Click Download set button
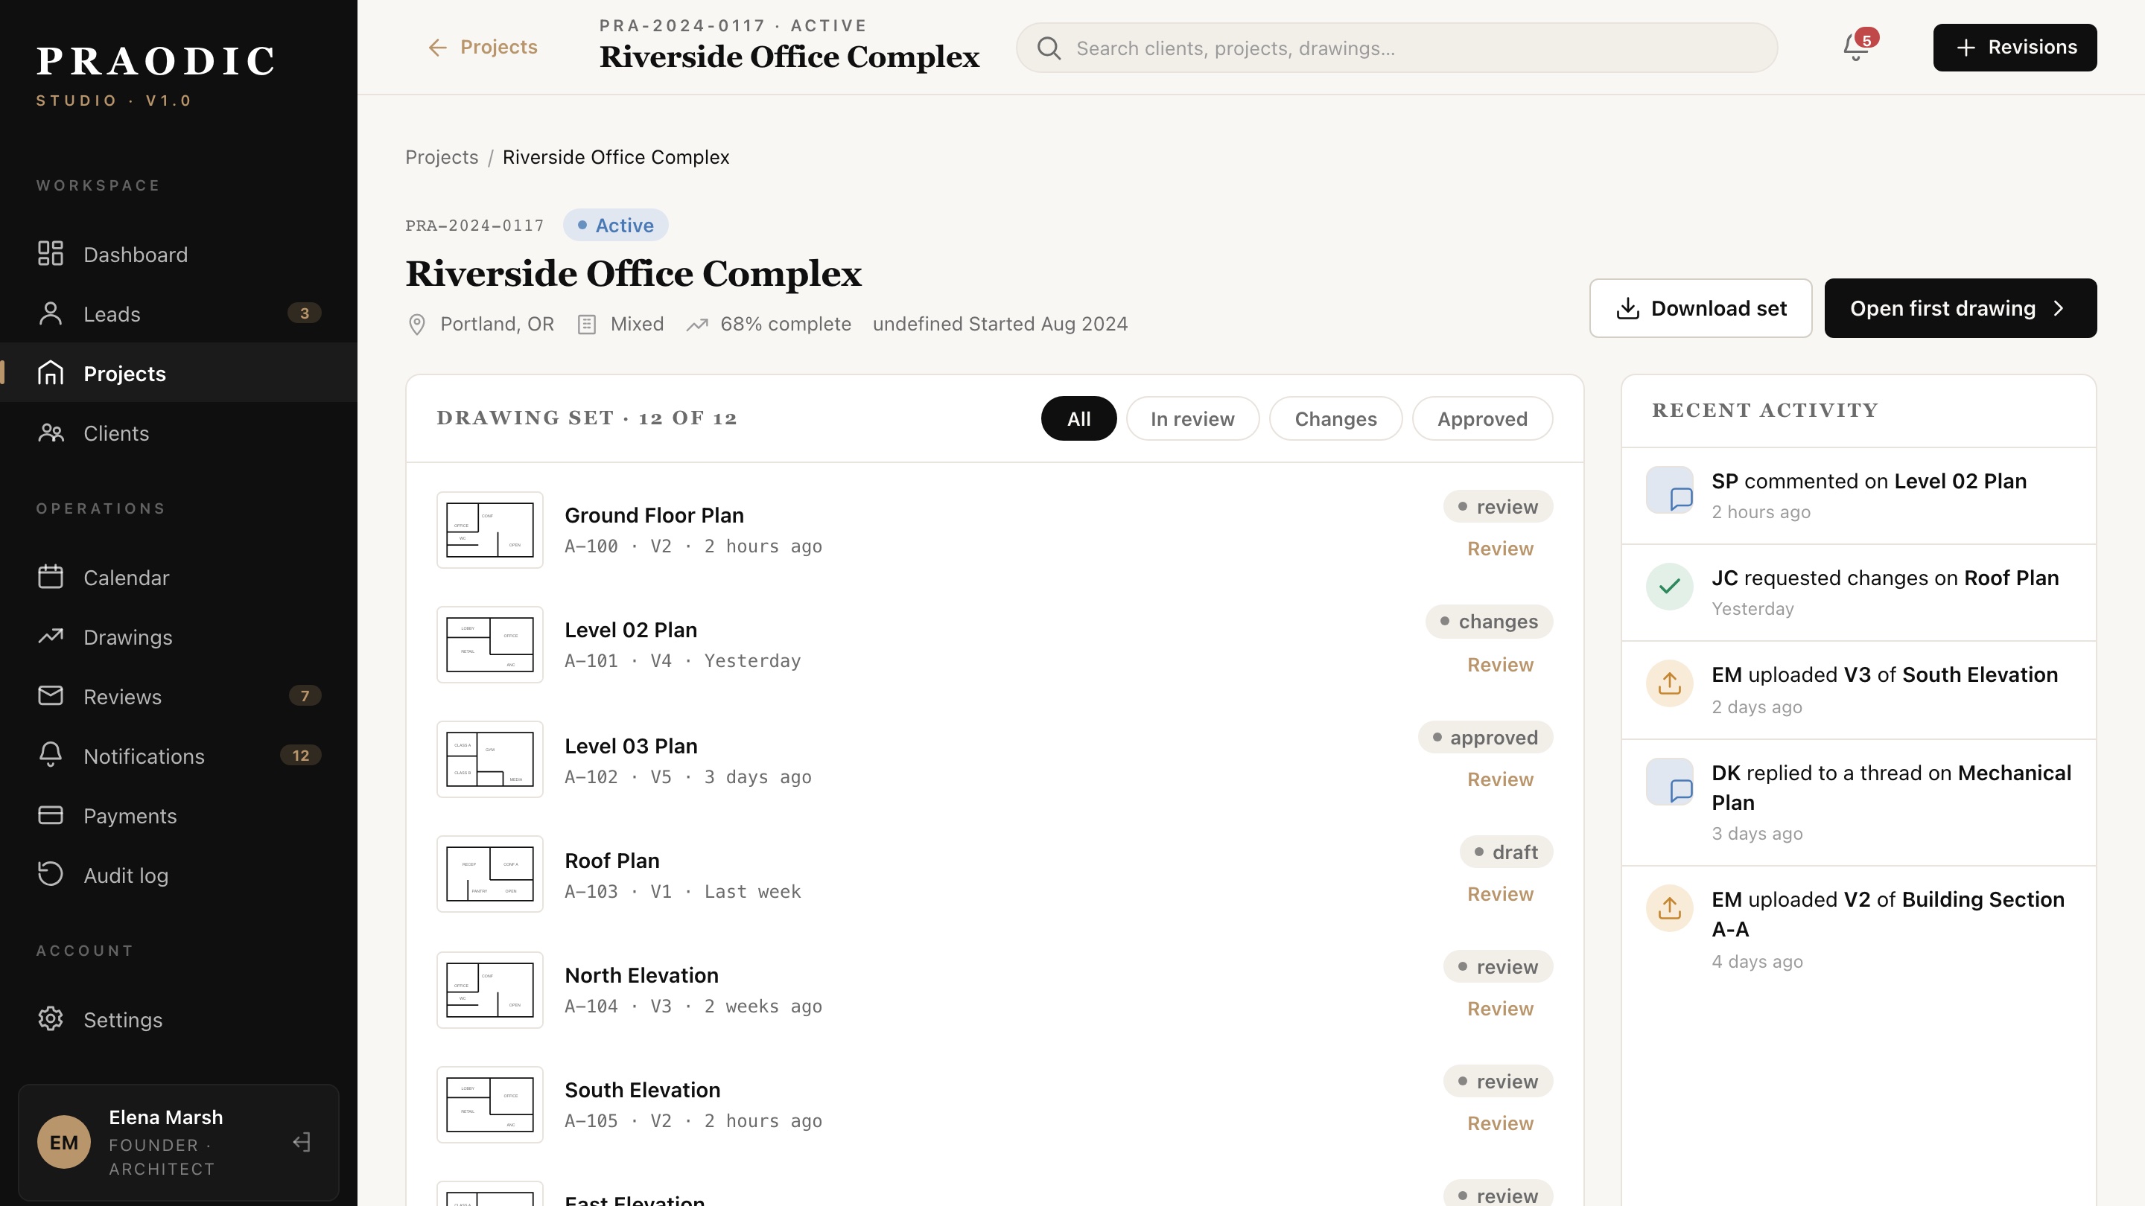The width and height of the screenshot is (2145, 1206). pos(1700,308)
